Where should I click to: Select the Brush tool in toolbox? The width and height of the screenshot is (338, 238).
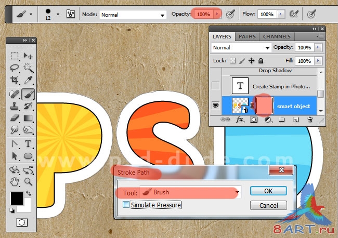click(x=28, y=94)
